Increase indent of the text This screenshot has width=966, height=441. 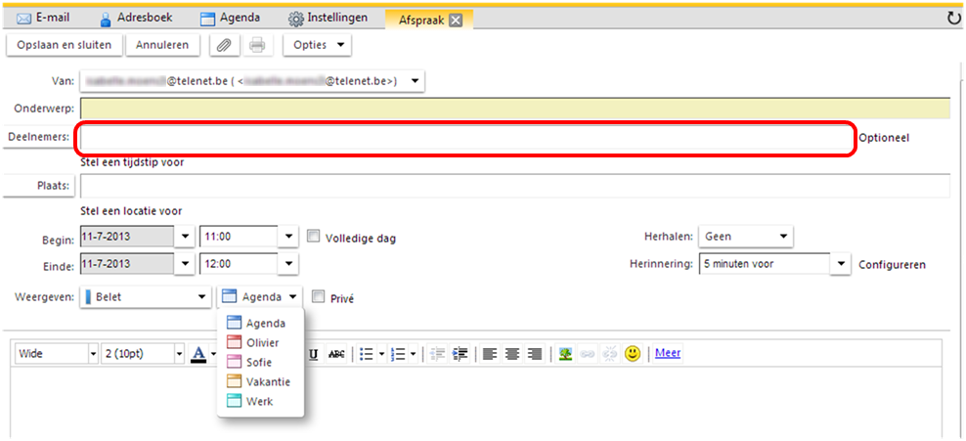pyautogui.click(x=460, y=354)
